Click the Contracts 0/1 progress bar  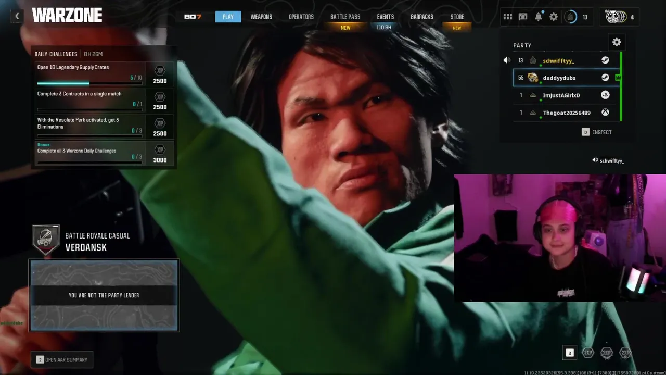click(x=89, y=110)
